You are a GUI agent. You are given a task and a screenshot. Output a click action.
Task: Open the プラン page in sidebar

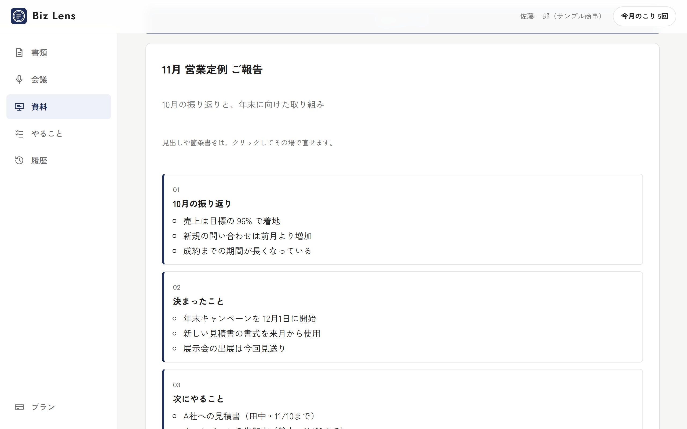[x=59, y=407]
